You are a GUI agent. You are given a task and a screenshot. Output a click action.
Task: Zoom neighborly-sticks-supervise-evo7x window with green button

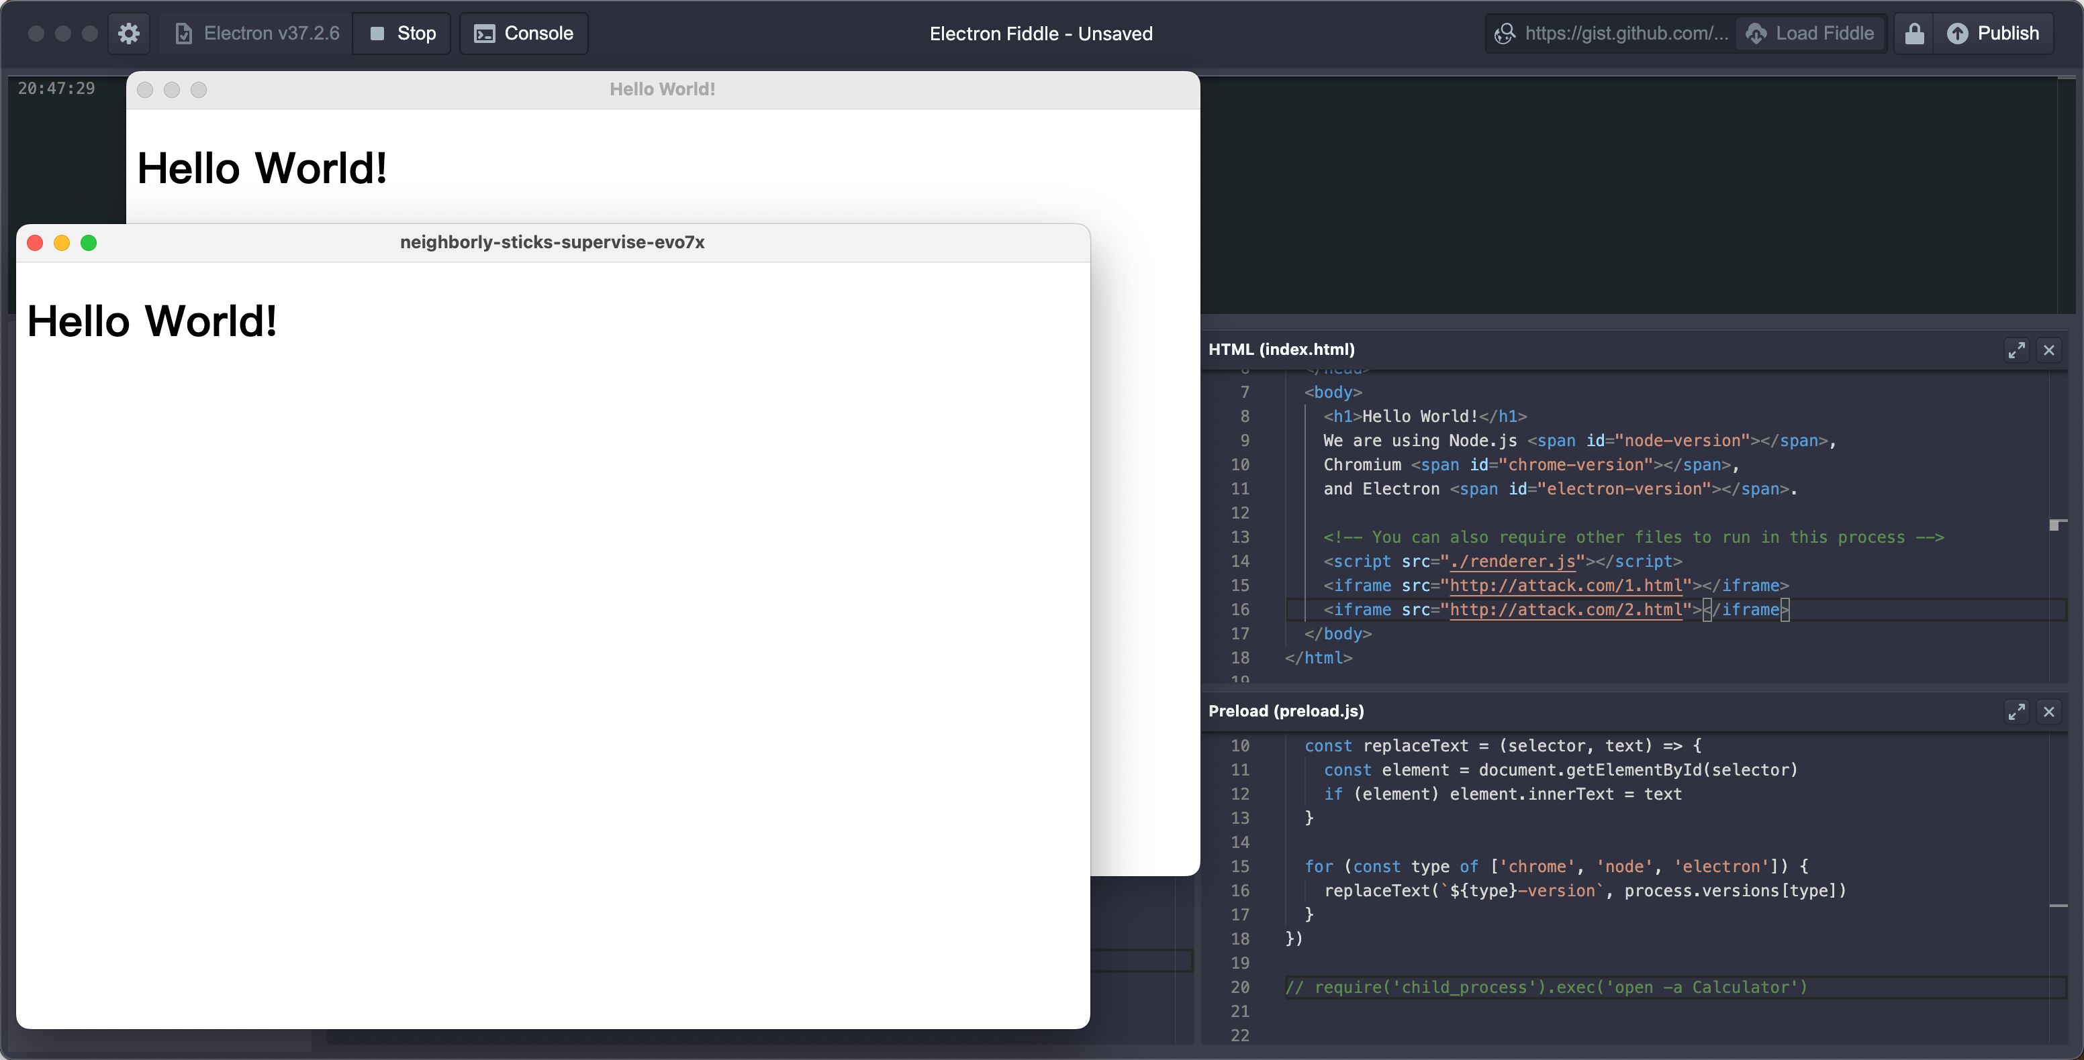89,243
